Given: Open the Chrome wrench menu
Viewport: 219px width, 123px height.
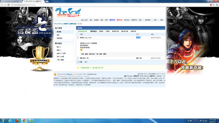Looking at the screenshot, I should [x=217, y=5].
